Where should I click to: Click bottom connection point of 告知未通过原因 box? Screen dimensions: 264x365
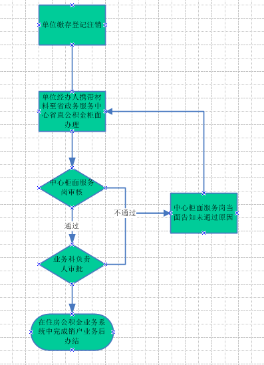[x=203, y=233]
